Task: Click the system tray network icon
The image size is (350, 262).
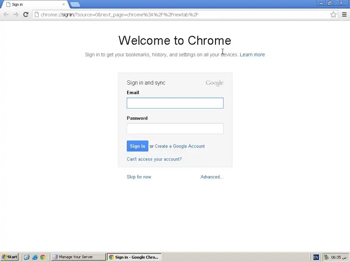Action: [x=326, y=257]
